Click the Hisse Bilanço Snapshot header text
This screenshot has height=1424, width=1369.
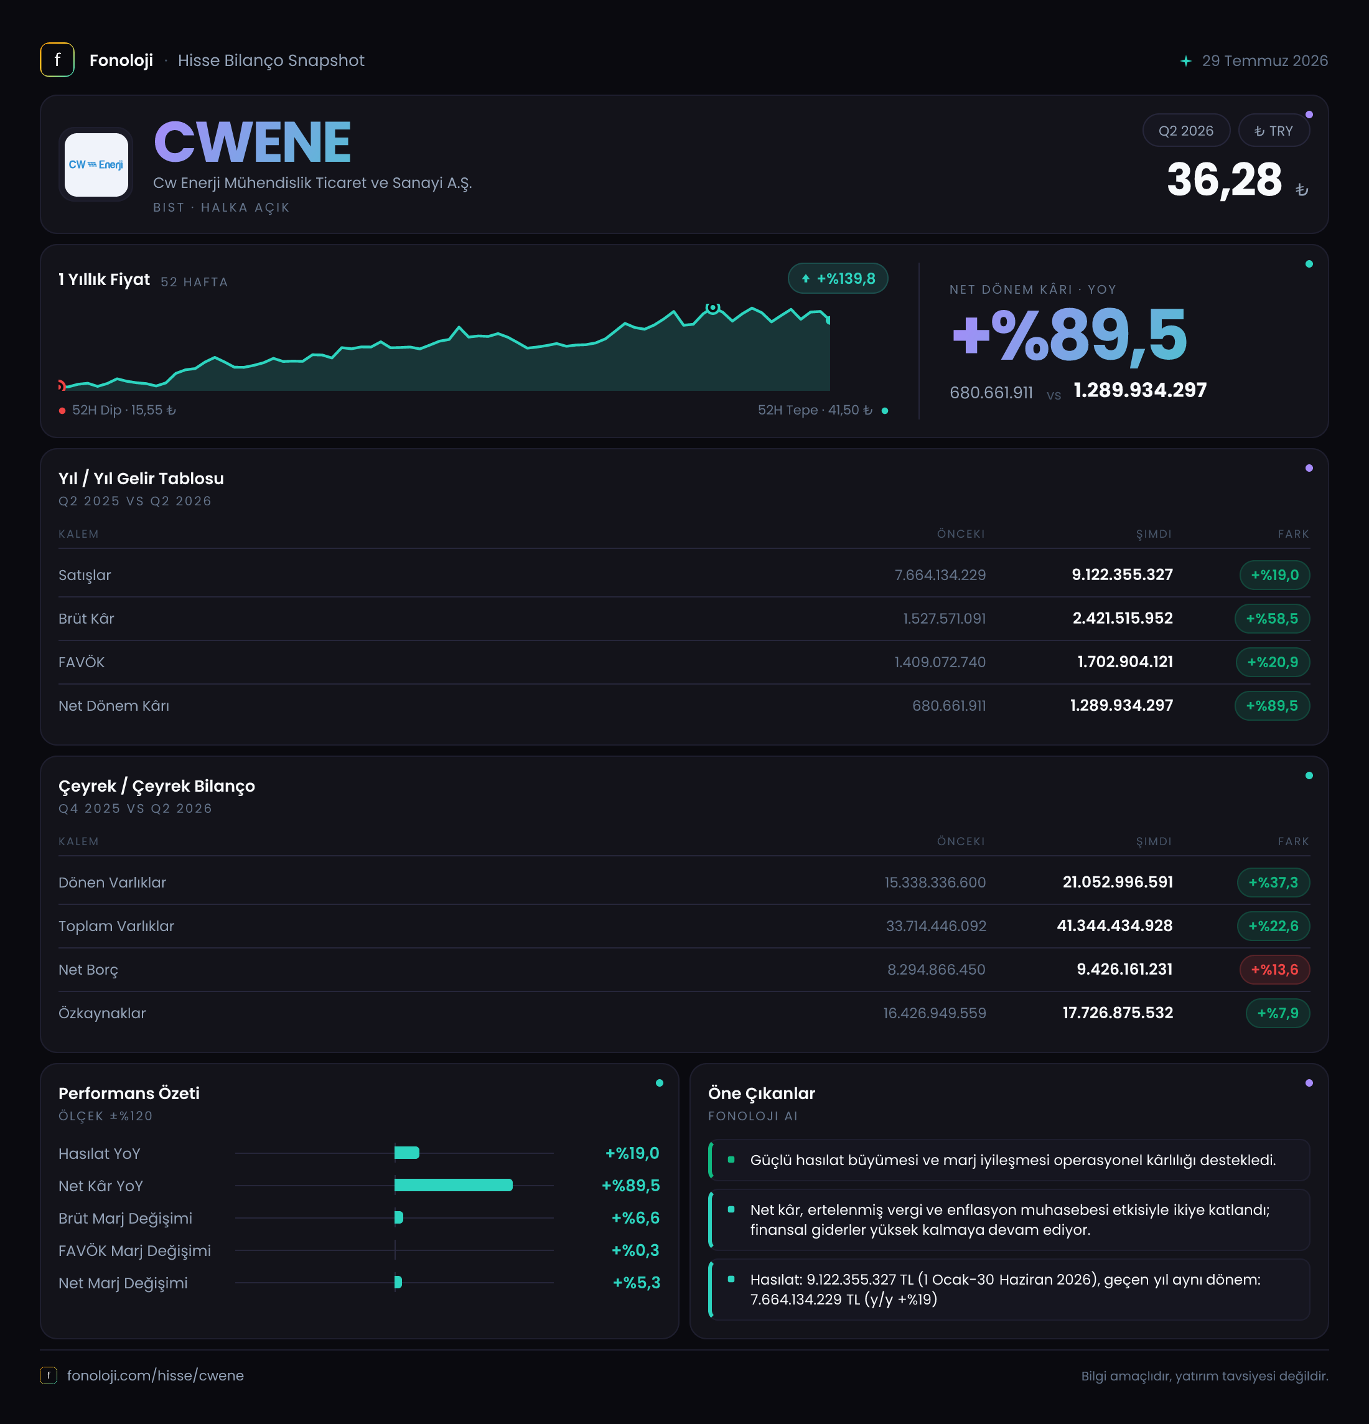pos(271,60)
